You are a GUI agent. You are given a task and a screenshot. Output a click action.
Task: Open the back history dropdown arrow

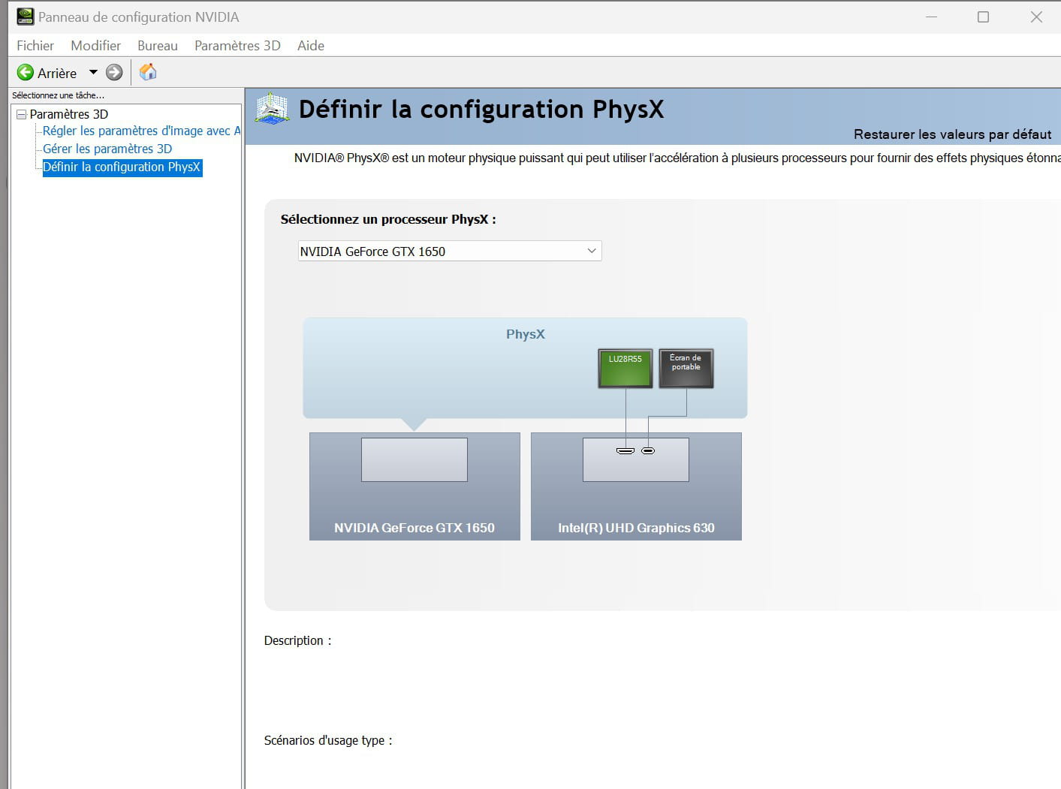click(93, 72)
